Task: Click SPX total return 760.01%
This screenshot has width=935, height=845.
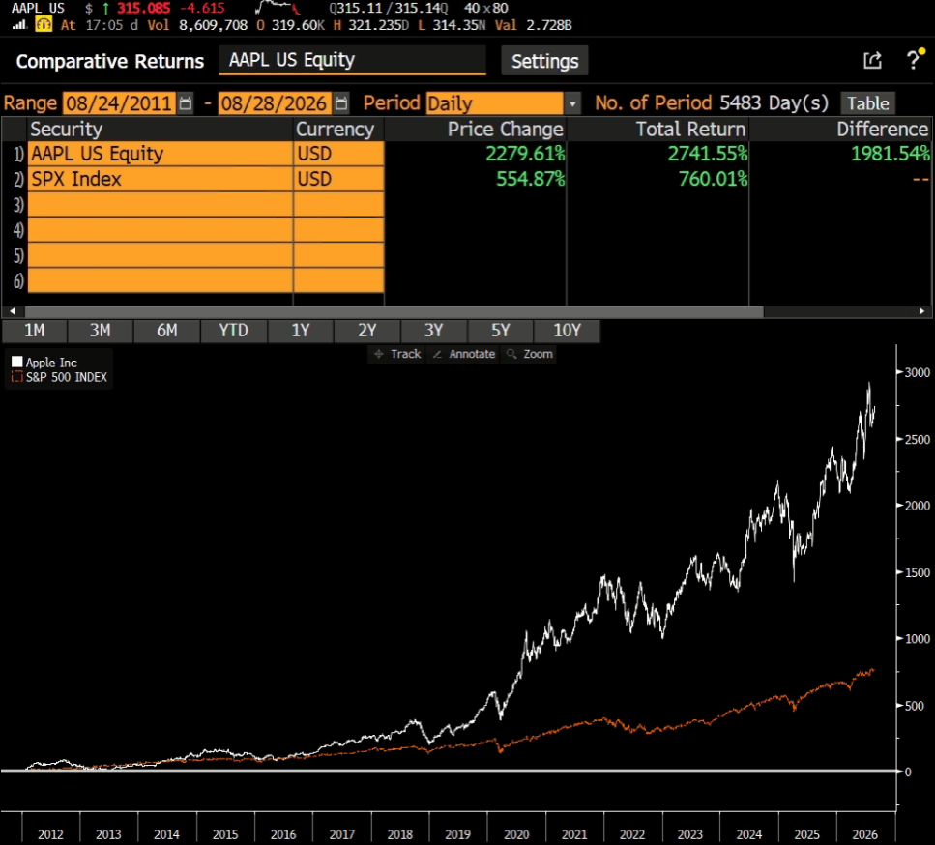Action: pos(713,179)
